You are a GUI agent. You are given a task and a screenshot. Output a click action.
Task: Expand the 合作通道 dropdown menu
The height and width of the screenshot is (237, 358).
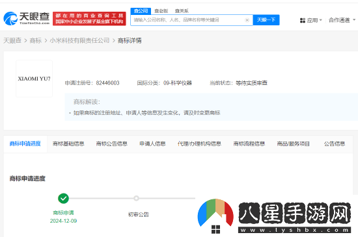[342, 20]
